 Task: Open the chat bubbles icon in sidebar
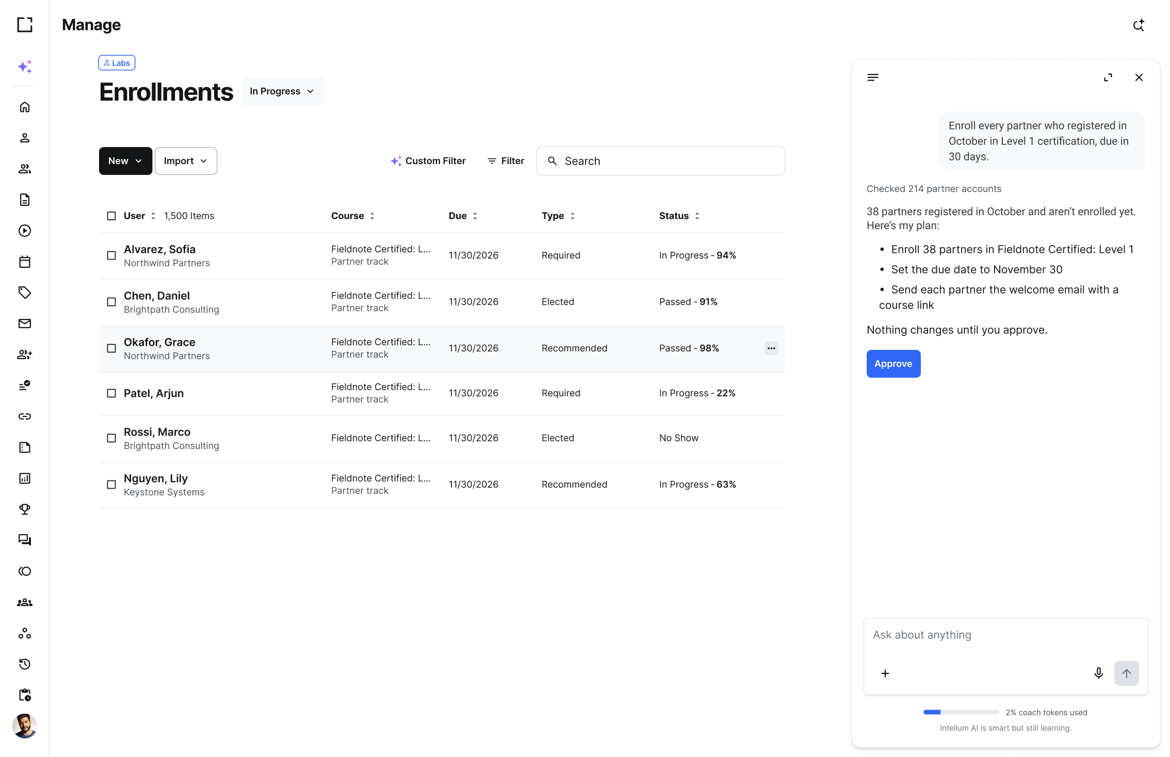(25, 540)
